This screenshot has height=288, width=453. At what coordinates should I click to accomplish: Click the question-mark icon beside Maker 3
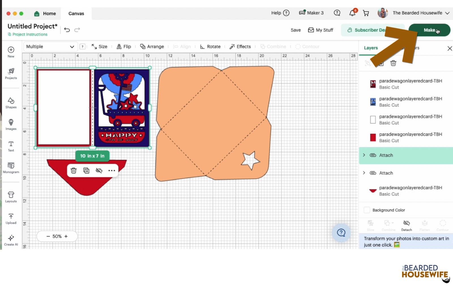pos(337,13)
